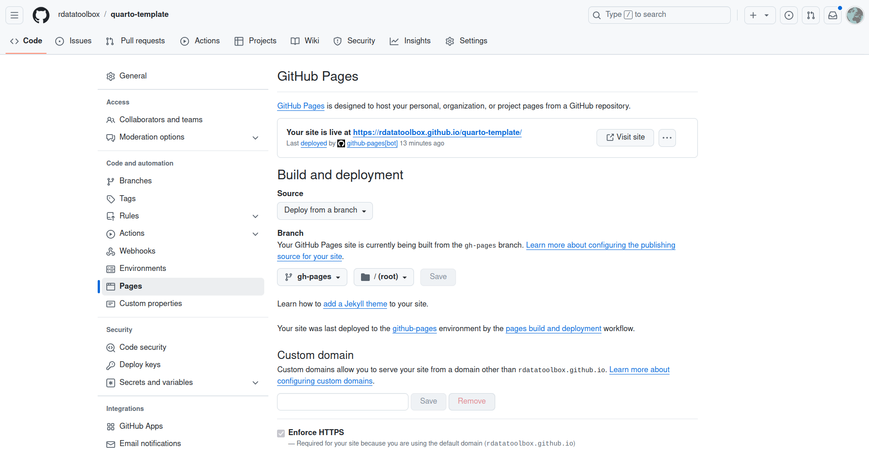This screenshot has width=869, height=457.
Task: Open notifications inbox icon
Action: 833,15
